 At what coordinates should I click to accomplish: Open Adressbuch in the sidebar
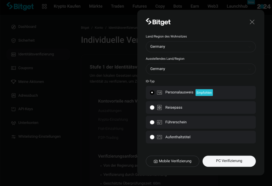28,95
